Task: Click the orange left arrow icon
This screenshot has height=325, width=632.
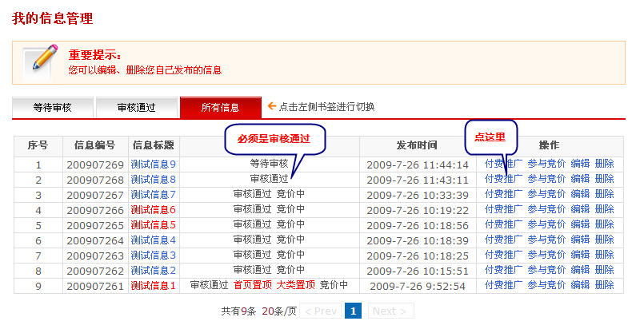Action: tap(271, 105)
